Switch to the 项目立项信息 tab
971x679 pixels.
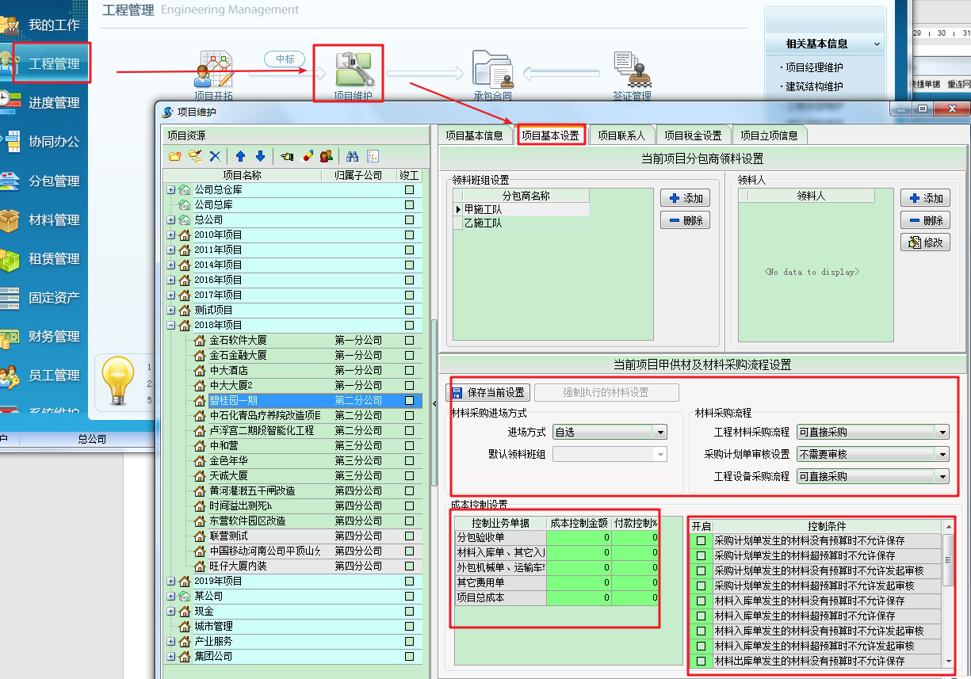point(769,135)
